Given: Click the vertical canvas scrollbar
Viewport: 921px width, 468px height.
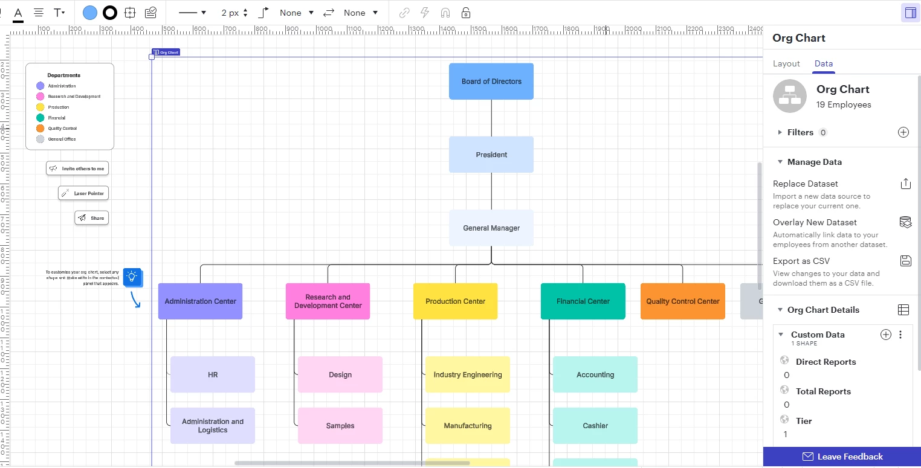Looking at the screenshot, I should 760,226.
